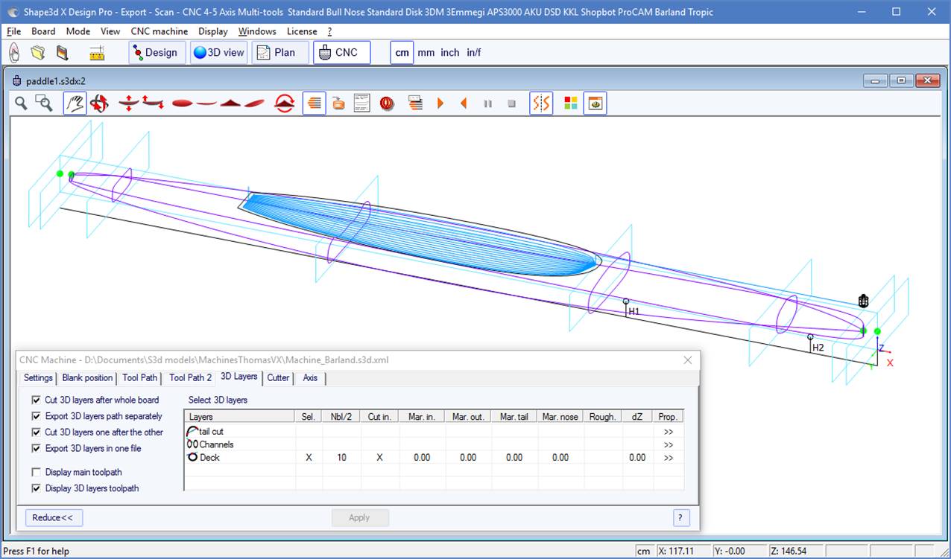
Task: Collapse panel with Reduce<< button
Action: pyautogui.click(x=53, y=517)
